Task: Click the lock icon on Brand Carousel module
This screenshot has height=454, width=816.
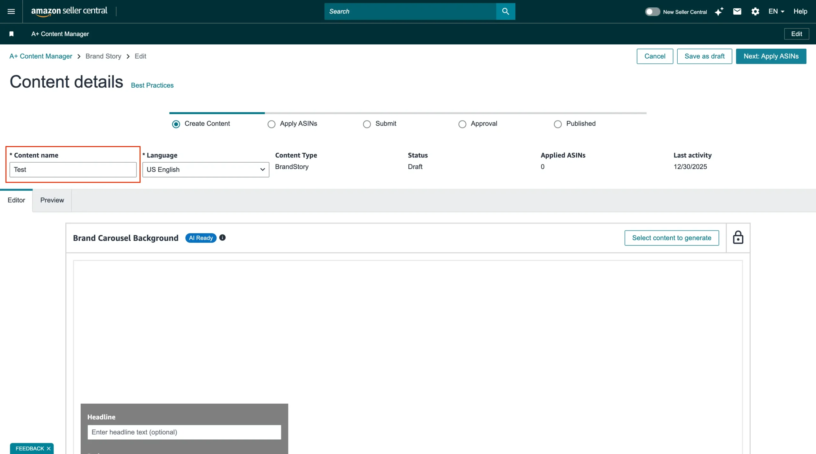Action: (738, 238)
